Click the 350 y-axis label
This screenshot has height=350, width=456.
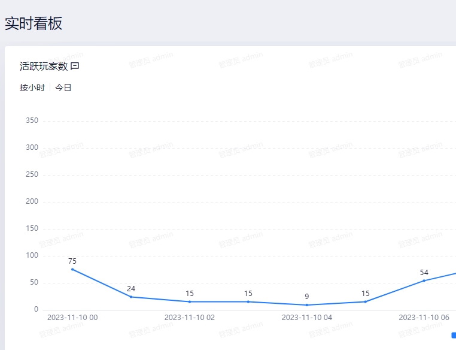point(32,120)
